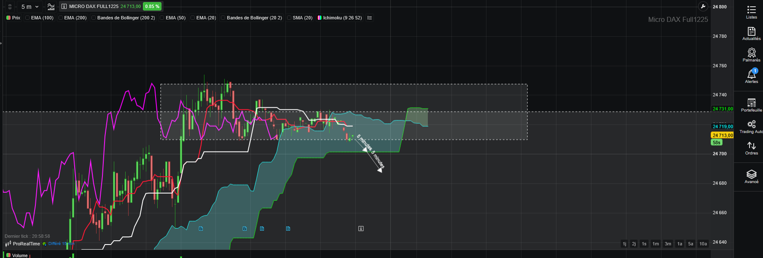Click the Ichimoku (9 26 52) label

point(342,18)
